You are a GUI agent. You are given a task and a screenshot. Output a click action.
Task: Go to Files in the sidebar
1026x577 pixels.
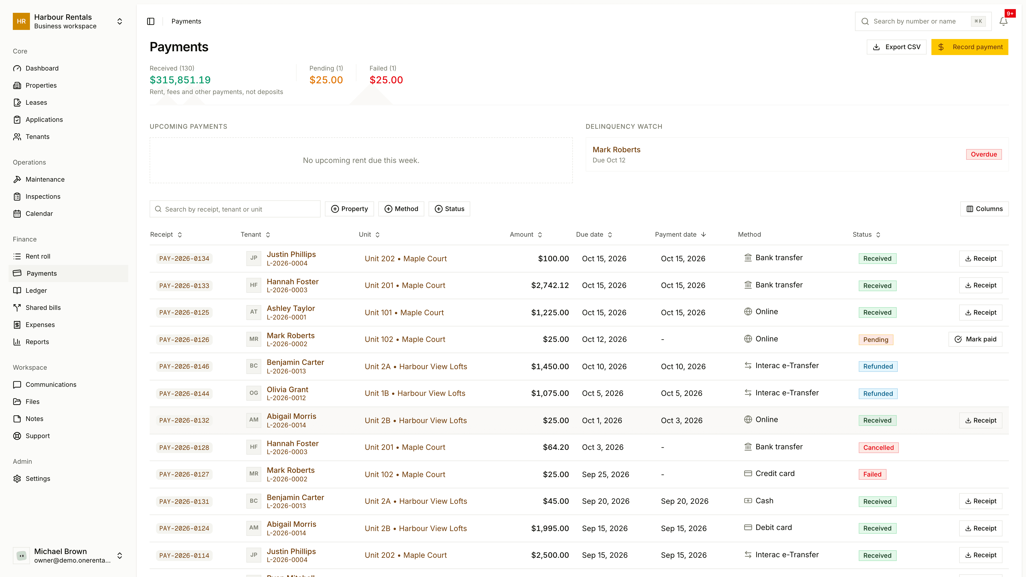[x=68, y=401]
